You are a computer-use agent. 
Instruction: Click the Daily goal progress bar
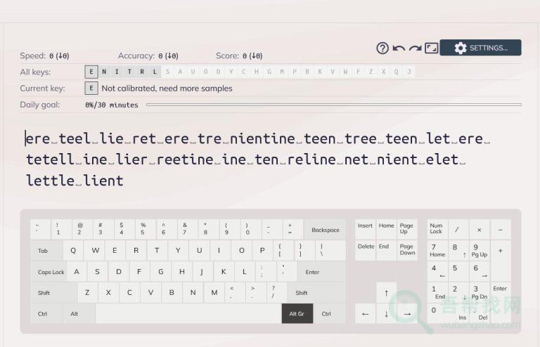pos(333,105)
